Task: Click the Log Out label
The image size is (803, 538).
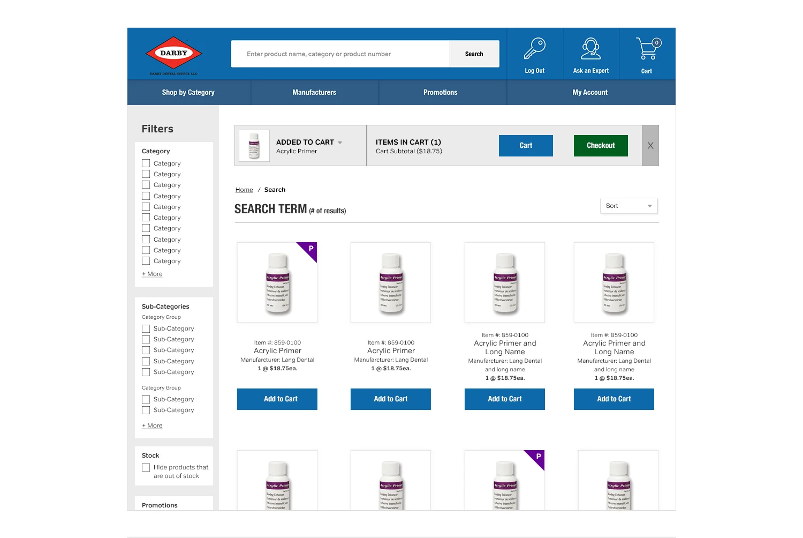Action: (534, 71)
